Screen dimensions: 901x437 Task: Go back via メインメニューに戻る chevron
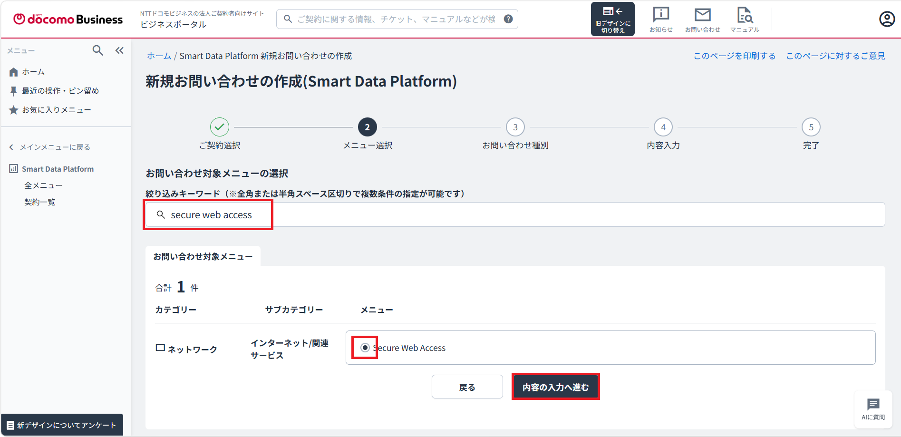tap(11, 147)
